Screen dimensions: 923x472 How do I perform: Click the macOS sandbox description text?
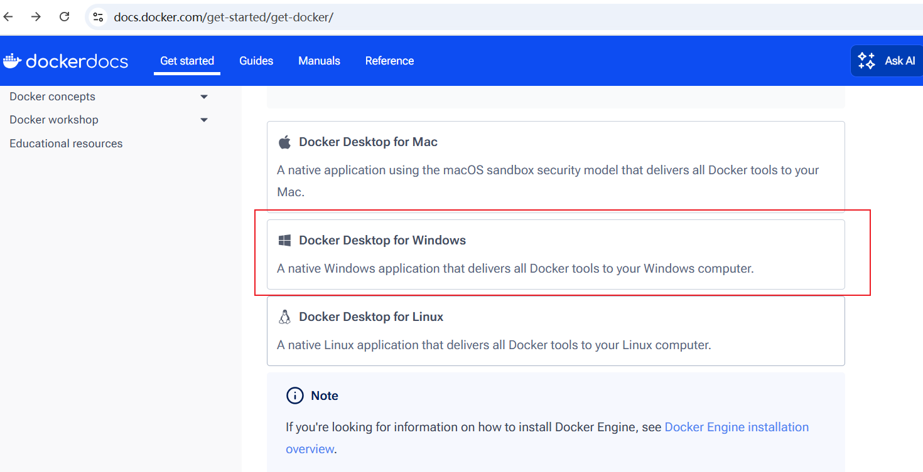point(548,181)
